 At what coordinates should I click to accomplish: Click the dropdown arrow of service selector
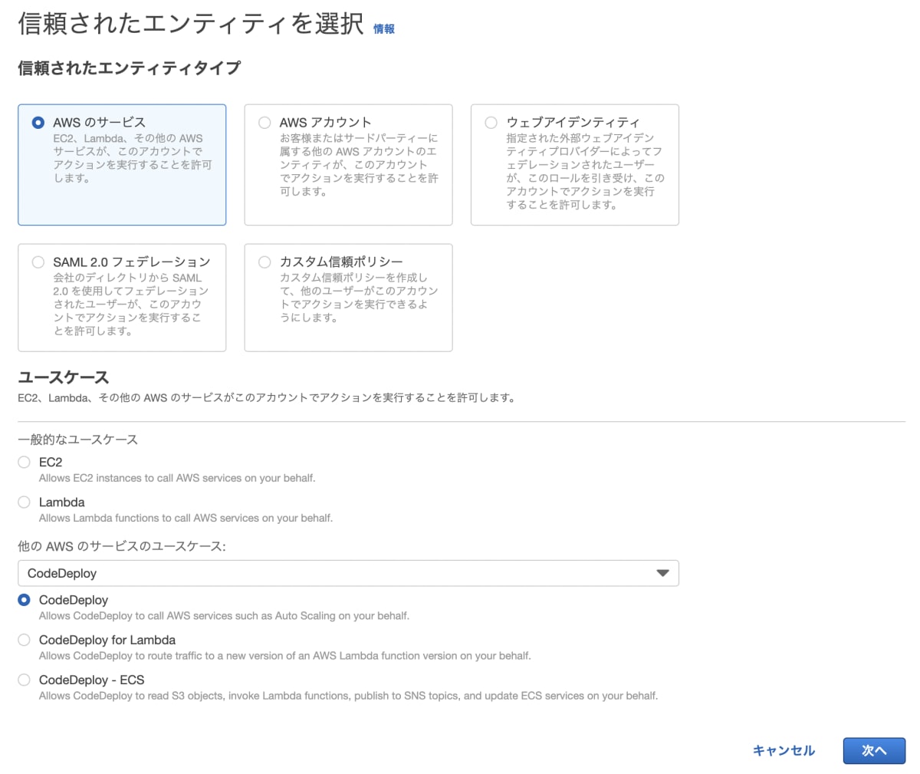(x=663, y=573)
